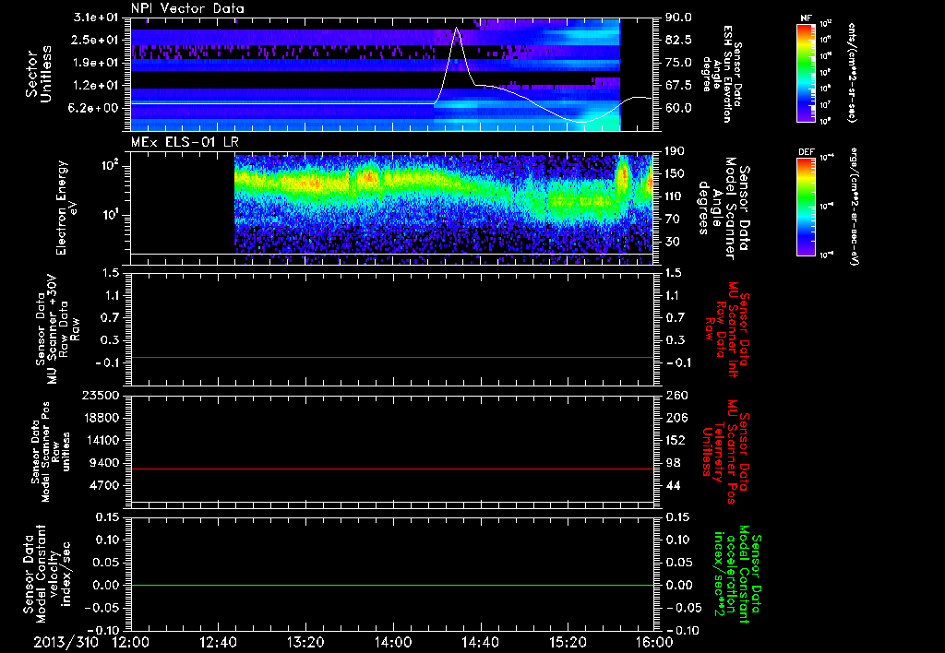Viewport: 945px width, 653px height.
Task: Click the red line in MU Scanner +30V plot
Action: point(392,357)
